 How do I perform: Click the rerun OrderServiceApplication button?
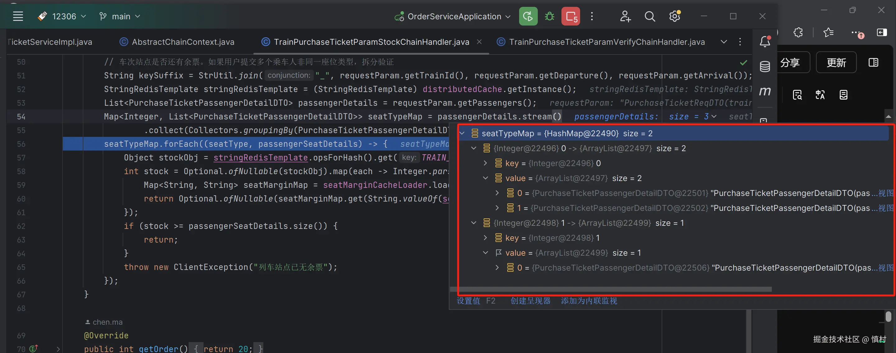tap(528, 16)
